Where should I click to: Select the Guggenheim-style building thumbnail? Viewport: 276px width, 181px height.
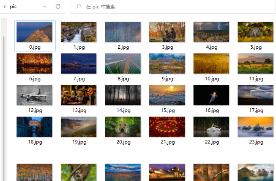[167, 172]
